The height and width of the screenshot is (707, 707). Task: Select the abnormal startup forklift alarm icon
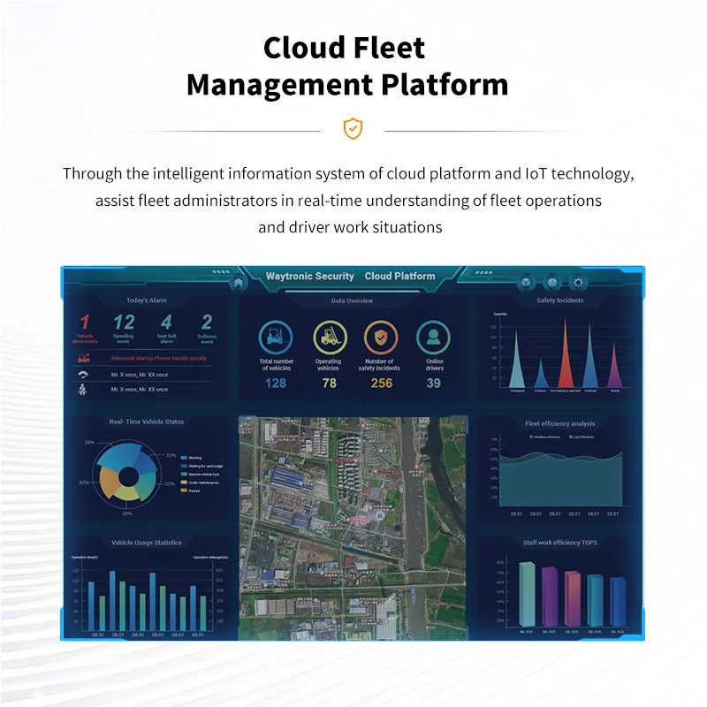click(83, 358)
